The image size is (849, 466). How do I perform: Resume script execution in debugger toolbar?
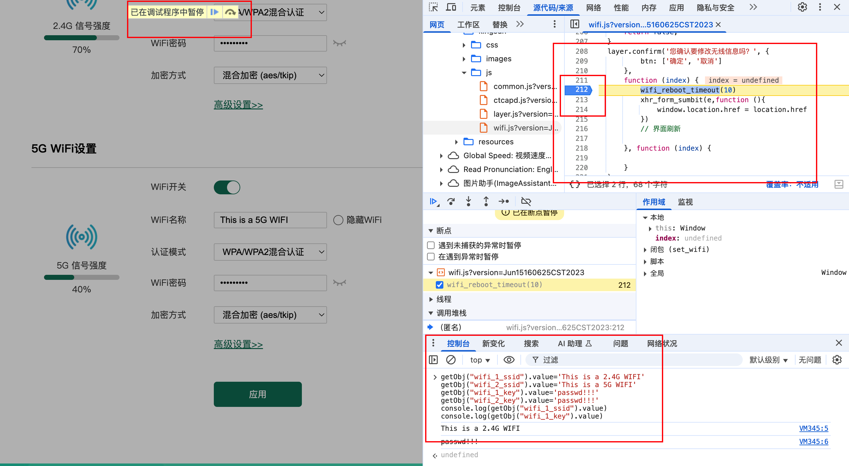coord(434,201)
